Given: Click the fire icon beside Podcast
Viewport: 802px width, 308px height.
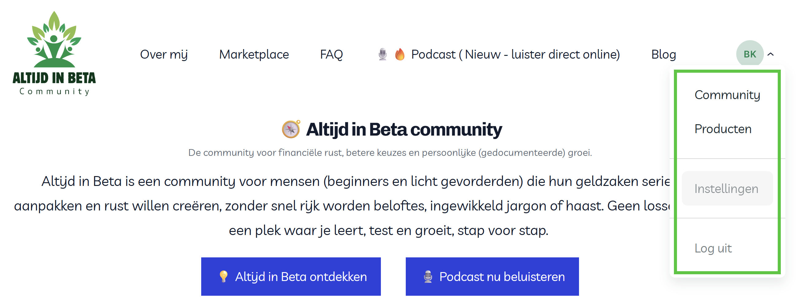Looking at the screenshot, I should [x=400, y=54].
